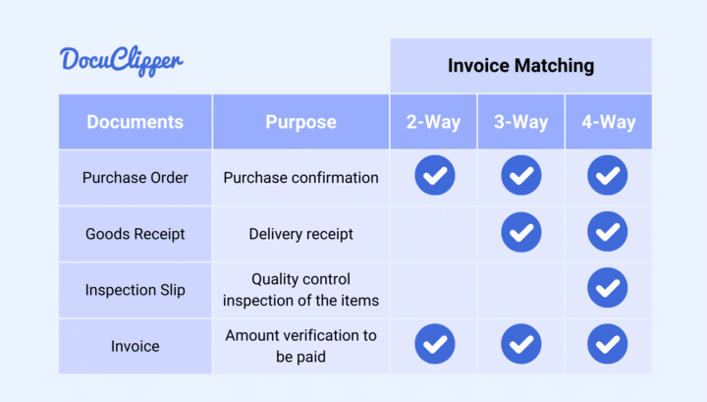Click the Inspection Slip document cell
The height and width of the screenshot is (402, 707).
[136, 290]
